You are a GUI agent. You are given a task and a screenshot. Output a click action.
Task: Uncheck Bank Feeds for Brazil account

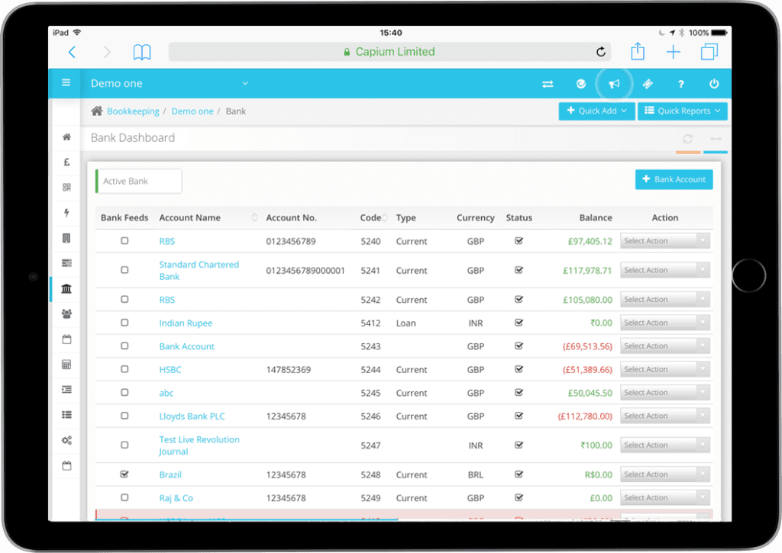(x=124, y=474)
